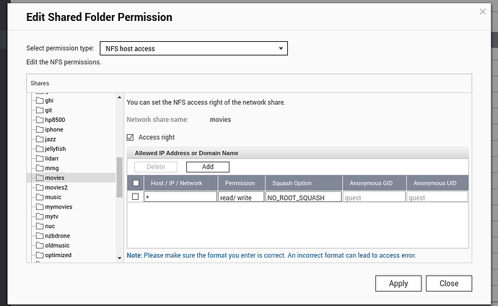This screenshot has height=306, width=498.
Task: Click the Add button
Action: (207, 167)
